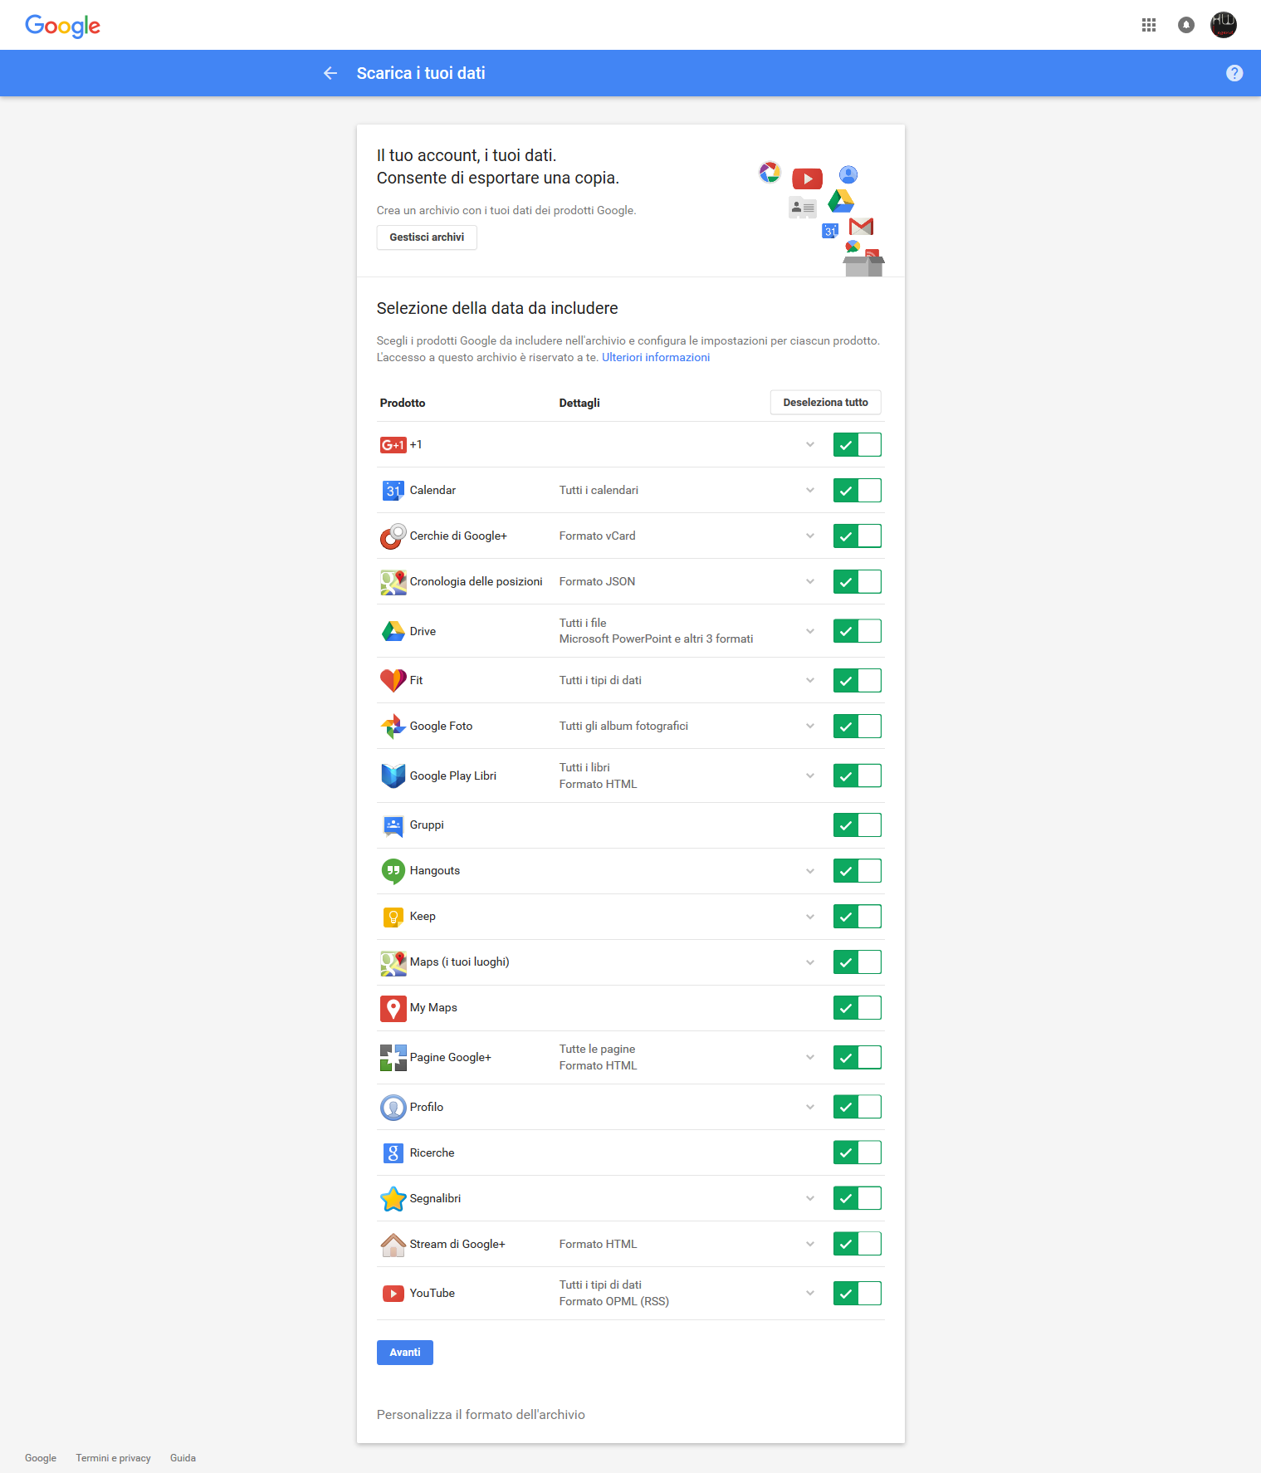The height and width of the screenshot is (1473, 1261).
Task: Click the Google Foto pinwheel icon
Action: (x=393, y=727)
